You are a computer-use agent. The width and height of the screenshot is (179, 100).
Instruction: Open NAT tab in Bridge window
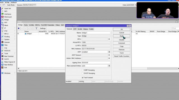(x=63, y=25)
